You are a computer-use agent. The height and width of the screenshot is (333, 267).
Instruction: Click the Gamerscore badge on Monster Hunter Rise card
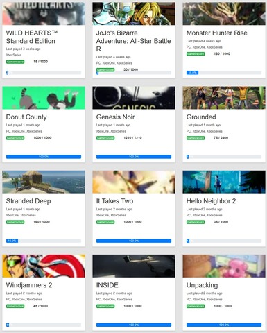coord(196,54)
